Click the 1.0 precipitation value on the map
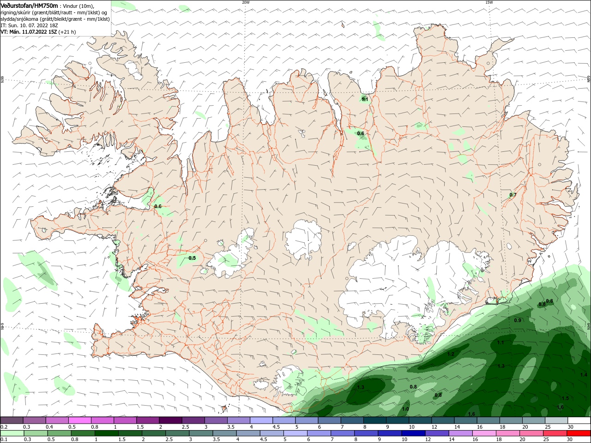591x443 pixels. 405,409
